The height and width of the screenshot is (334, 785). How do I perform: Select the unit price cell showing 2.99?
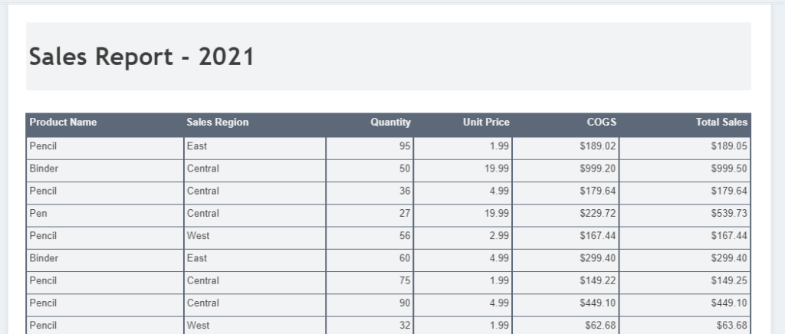click(499, 236)
